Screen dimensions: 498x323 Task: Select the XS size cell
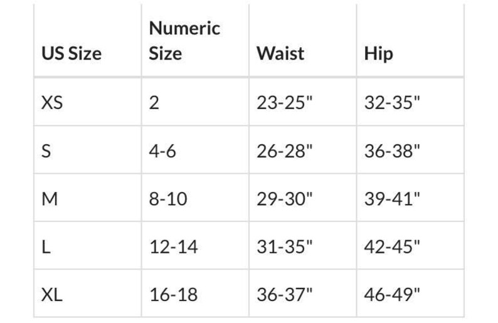pyautogui.click(x=52, y=103)
